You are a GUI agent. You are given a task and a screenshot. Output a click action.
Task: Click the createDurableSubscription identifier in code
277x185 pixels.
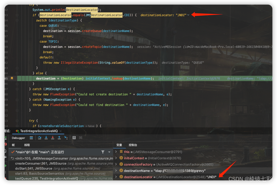pyautogui.click(x=62, y=126)
